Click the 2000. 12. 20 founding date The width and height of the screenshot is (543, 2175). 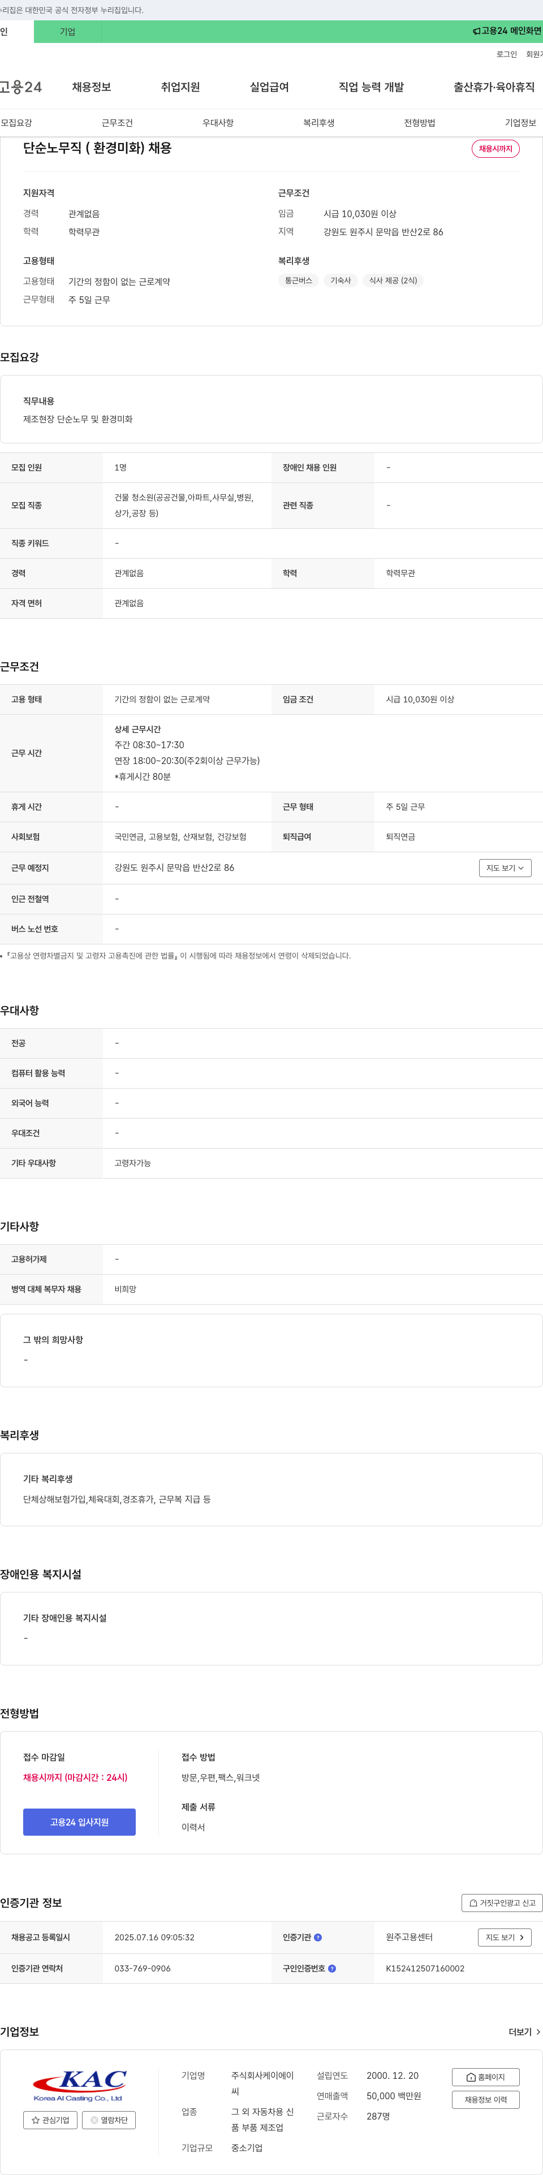point(393,2075)
